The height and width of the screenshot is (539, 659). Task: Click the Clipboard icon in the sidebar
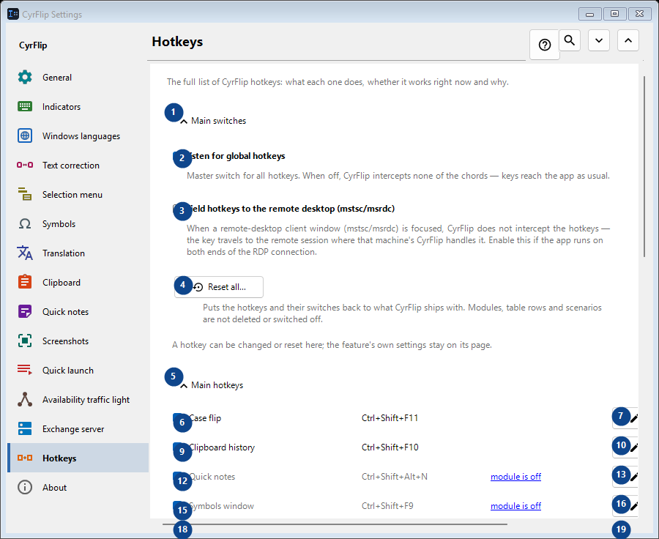25,282
